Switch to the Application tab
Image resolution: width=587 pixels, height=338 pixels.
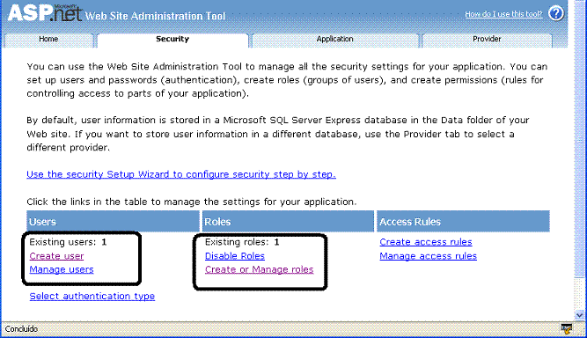tap(334, 40)
